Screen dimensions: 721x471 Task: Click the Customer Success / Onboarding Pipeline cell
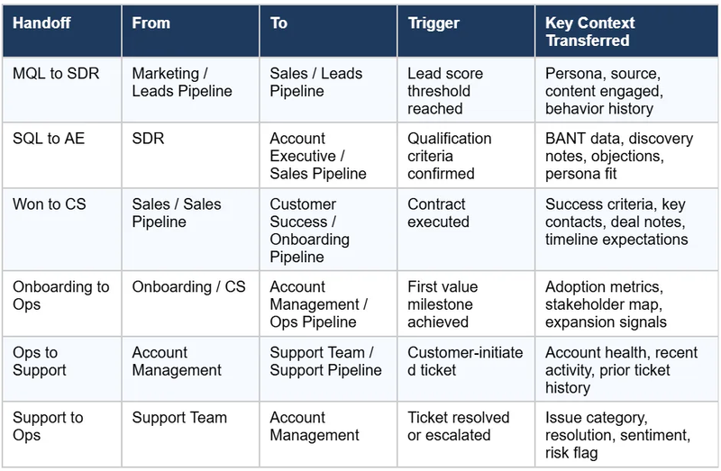tap(311, 230)
